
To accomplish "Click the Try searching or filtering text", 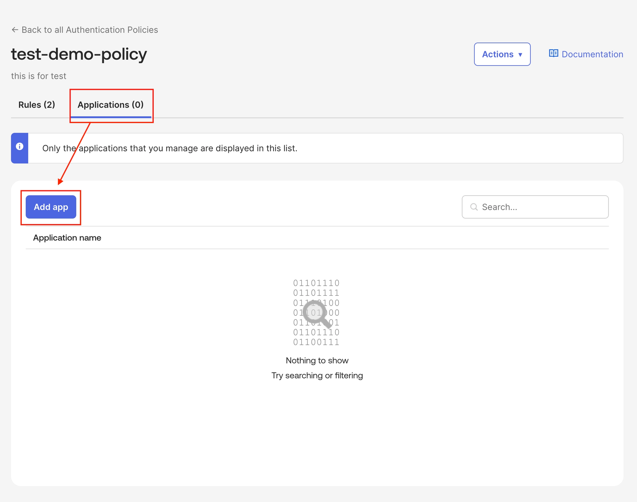I will tap(317, 375).
